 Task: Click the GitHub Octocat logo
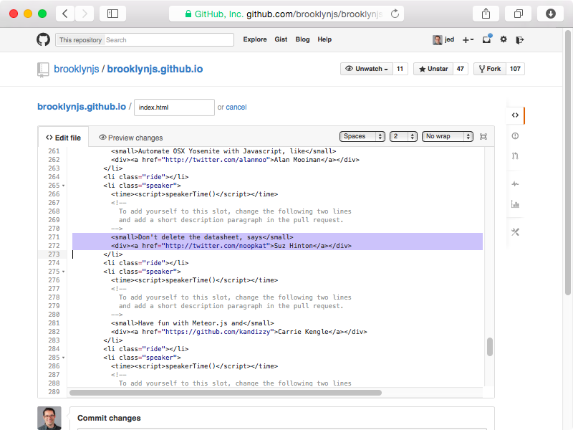pos(43,39)
